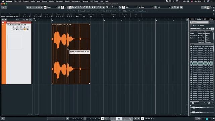Click the Undo arrow in the toolbar
The image size is (215, 121).
pos(3,7)
